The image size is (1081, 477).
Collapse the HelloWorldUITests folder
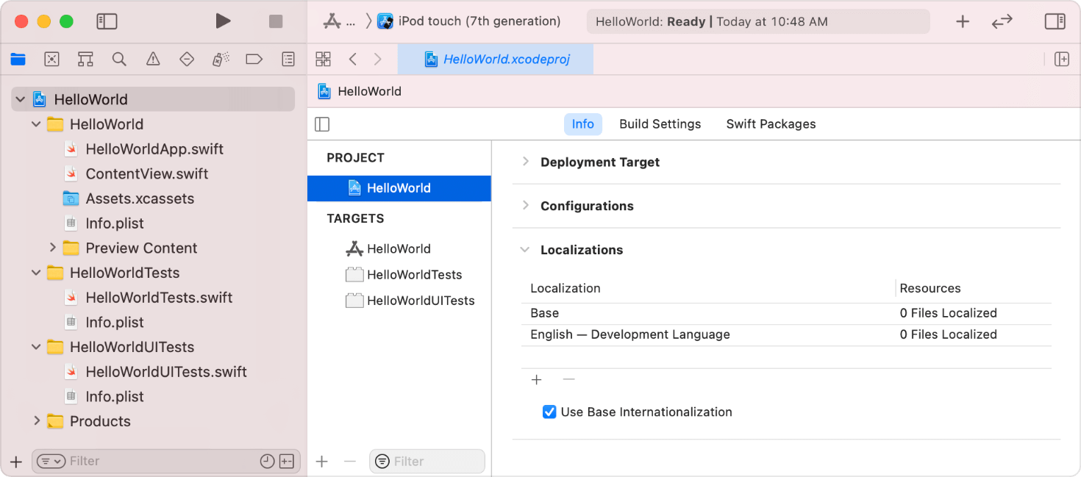click(x=36, y=347)
